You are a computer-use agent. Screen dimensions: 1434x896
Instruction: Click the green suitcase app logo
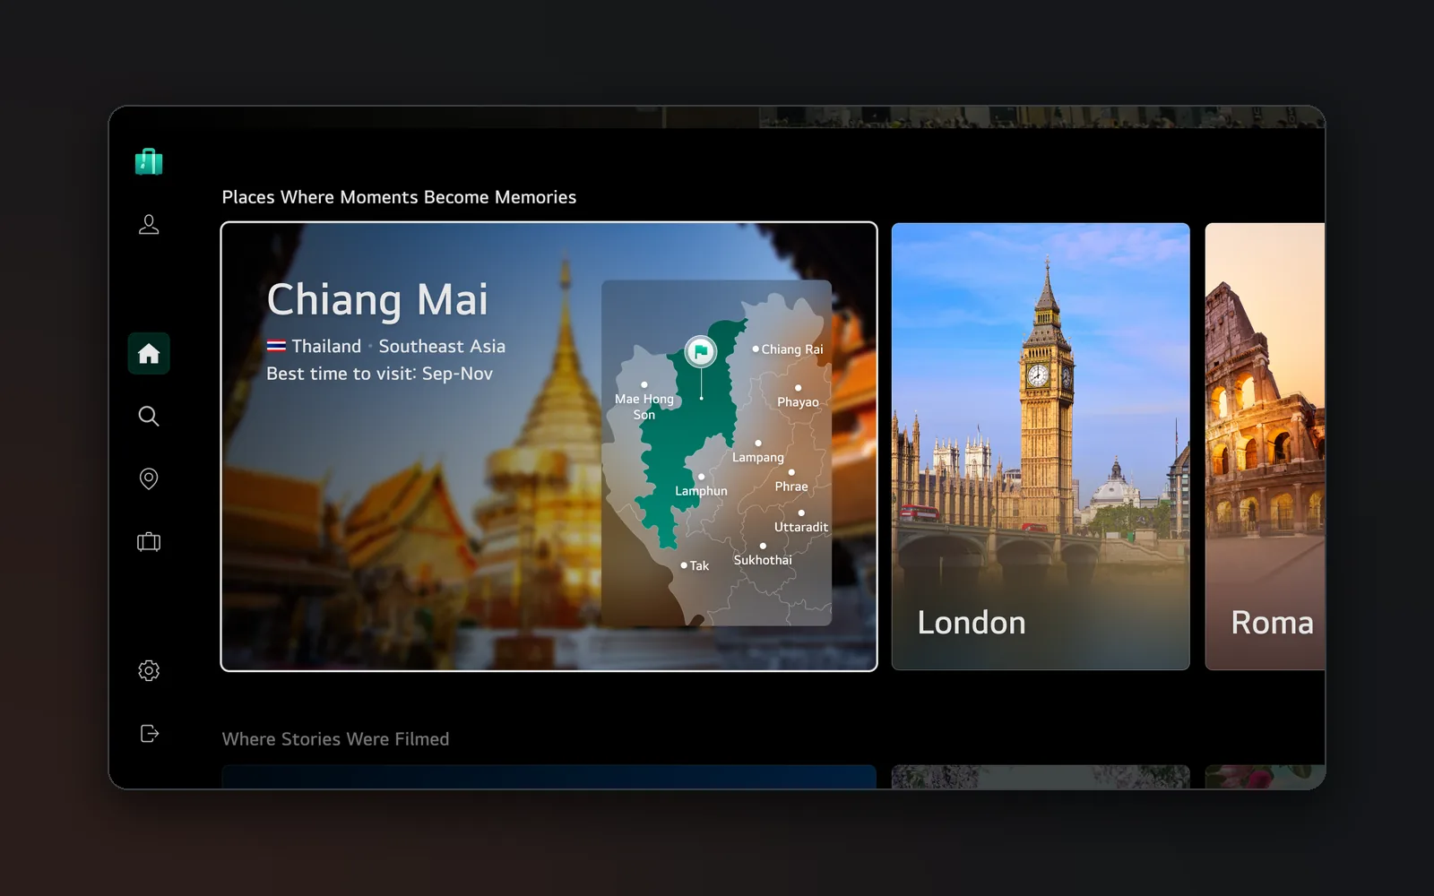tap(149, 161)
